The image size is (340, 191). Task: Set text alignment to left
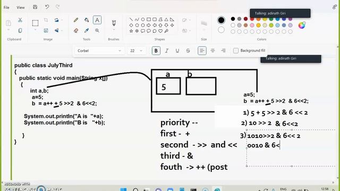pyautogui.click(x=202, y=51)
